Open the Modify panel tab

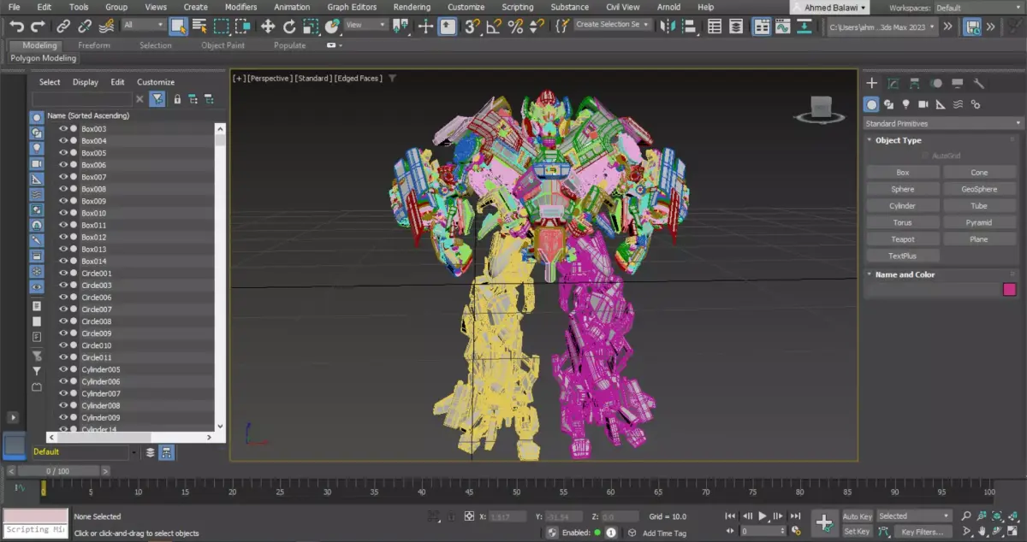pos(893,83)
